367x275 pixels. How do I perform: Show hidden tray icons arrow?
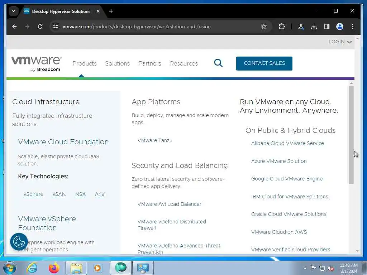[305, 268]
